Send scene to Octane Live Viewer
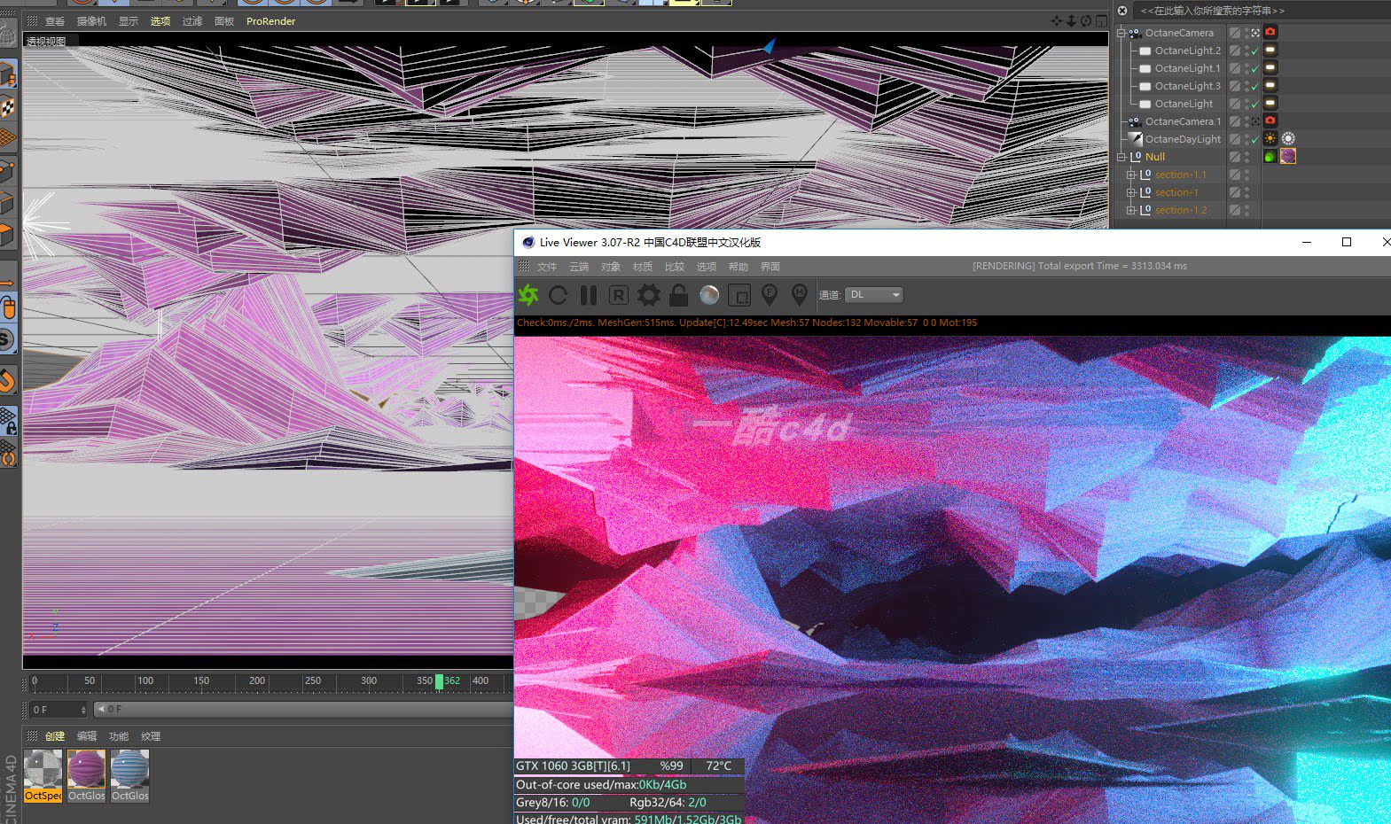The height and width of the screenshot is (824, 1391). click(x=528, y=295)
